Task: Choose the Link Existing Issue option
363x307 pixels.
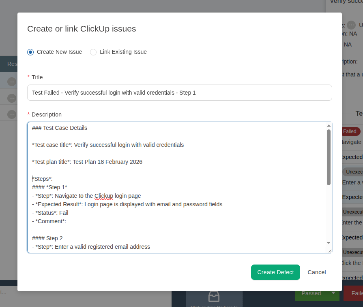Action: click(x=93, y=52)
